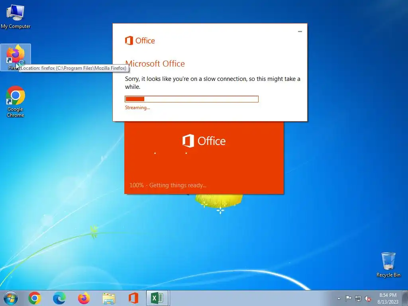This screenshot has width=408, height=306.
Task: Click the "Microsoft Office" heading text
Action: tap(155, 63)
